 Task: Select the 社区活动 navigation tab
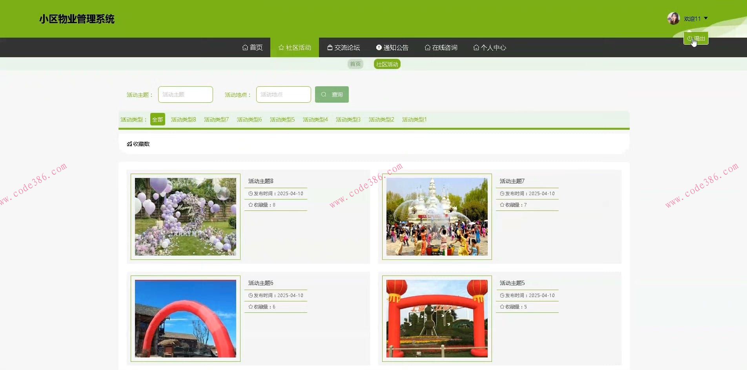[295, 47]
